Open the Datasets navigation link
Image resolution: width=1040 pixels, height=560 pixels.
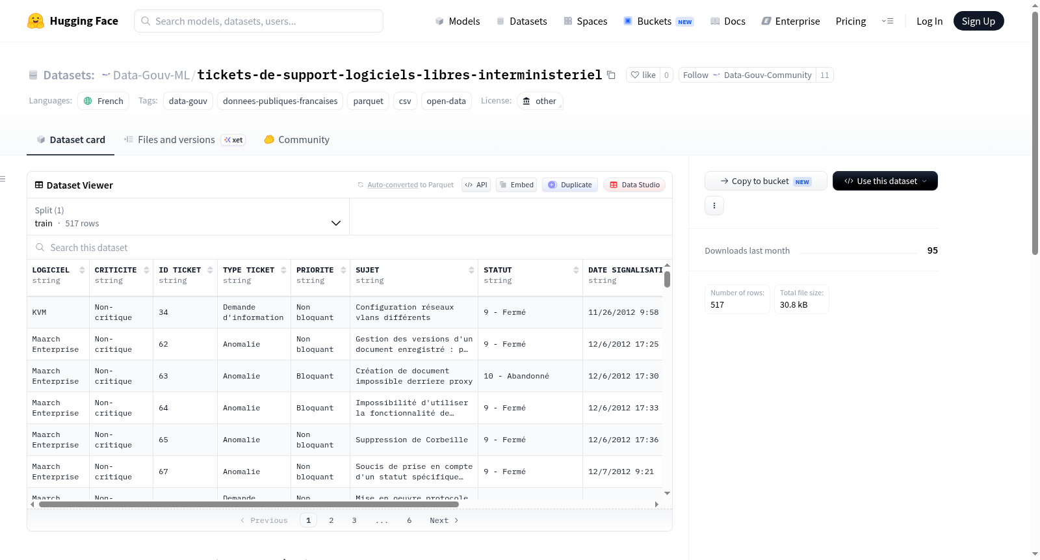coord(521,21)
